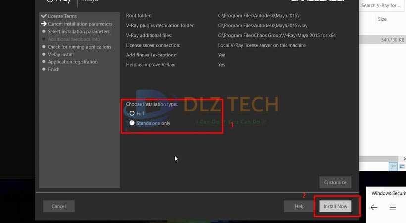
Task: Select V-Ray install step
Action: pos(60,54)
